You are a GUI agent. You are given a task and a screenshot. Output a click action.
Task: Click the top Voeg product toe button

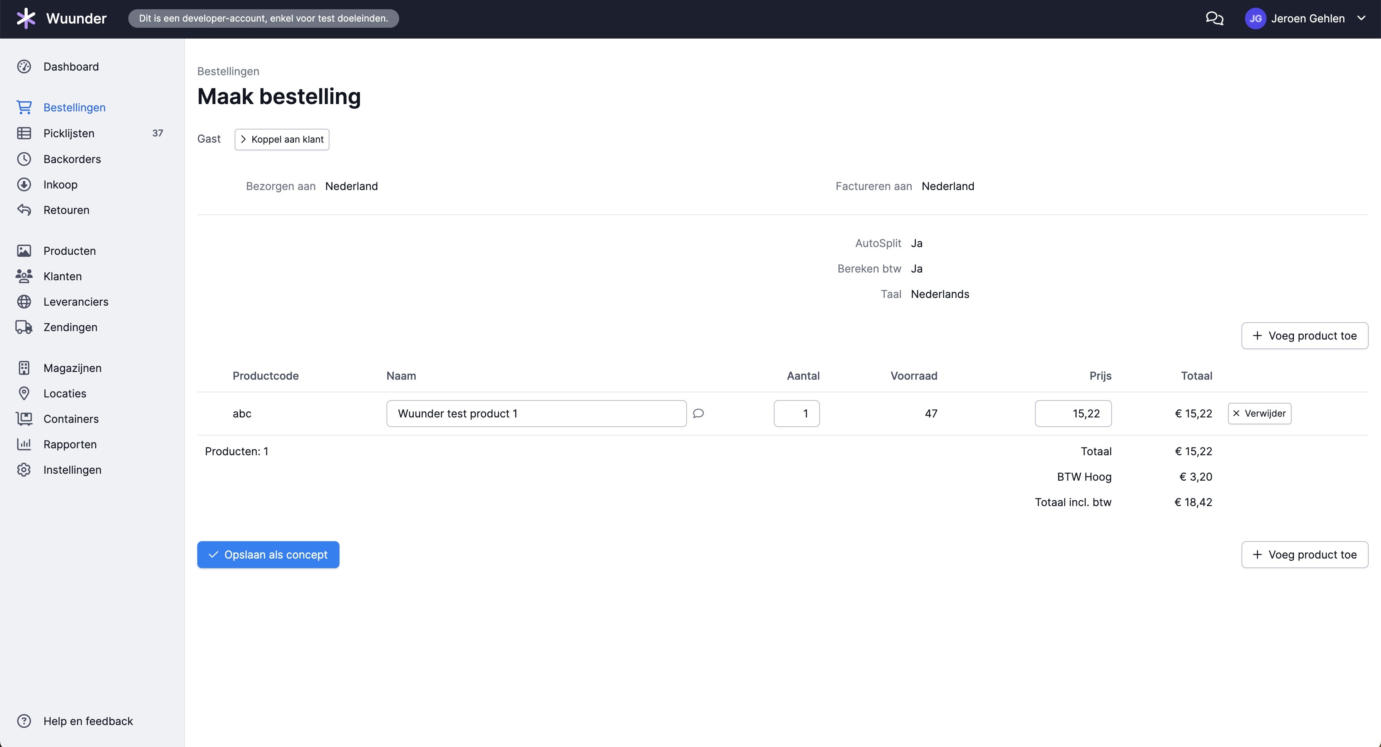[x=1305, y=336]
